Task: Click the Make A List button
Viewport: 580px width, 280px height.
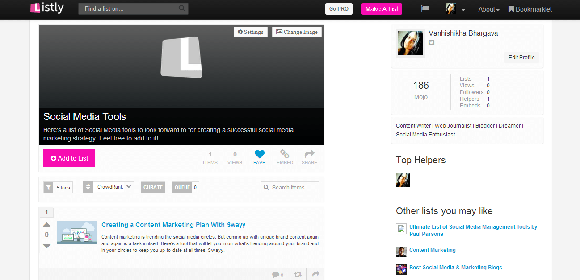Action: click(x=382, y=9)
